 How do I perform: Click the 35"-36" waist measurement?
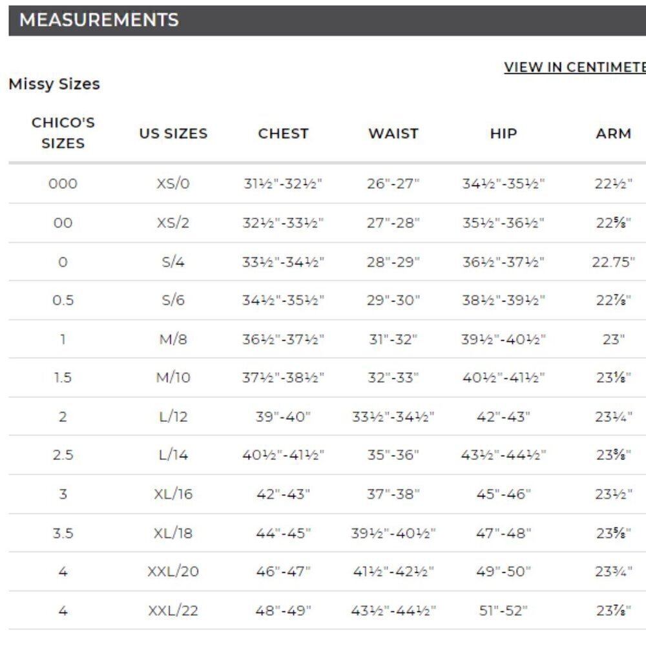point(393,455)
